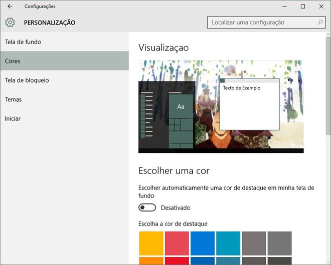
Task: Click the Escolher uma cor heading
Action: (174, 170)
